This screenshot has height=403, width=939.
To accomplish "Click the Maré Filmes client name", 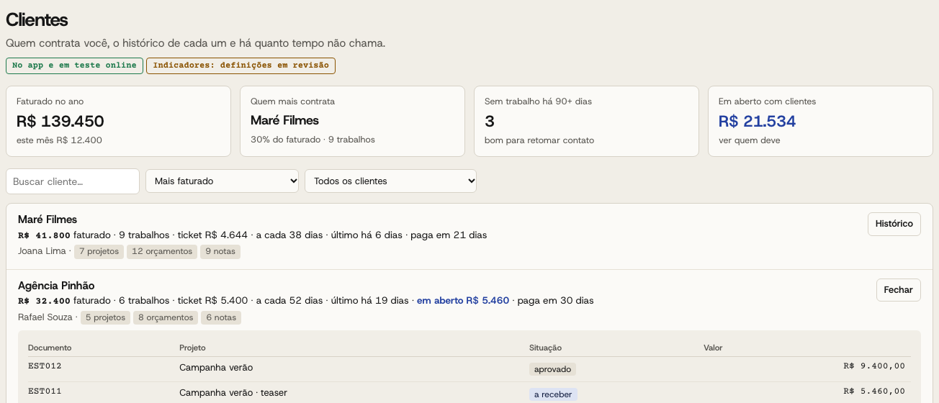I will tap(48, 219).
